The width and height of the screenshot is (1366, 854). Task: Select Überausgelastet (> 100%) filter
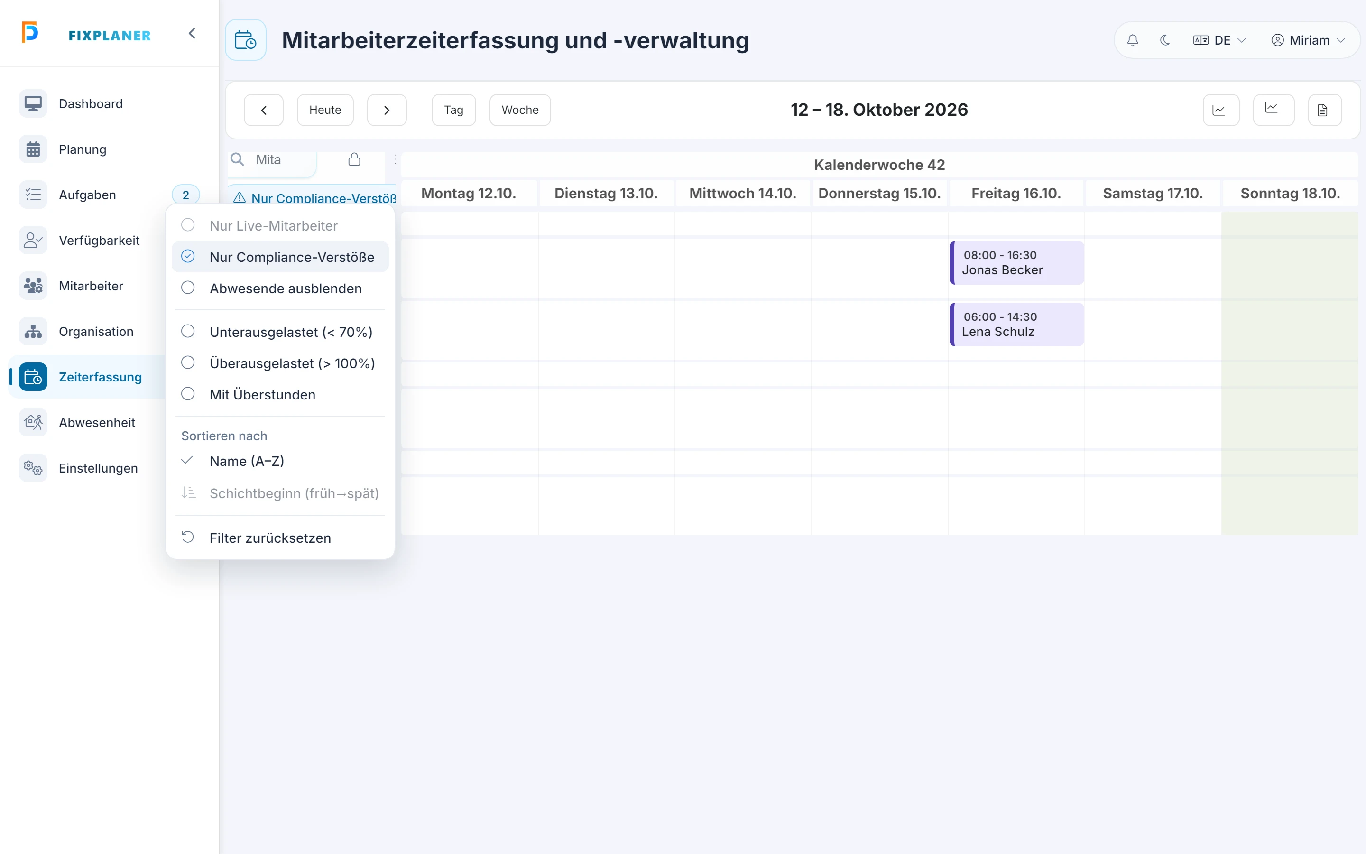280,363
